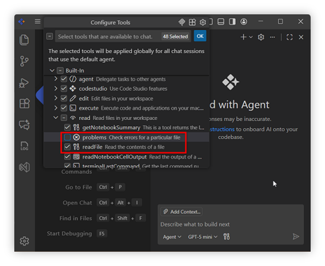Uncheck the readFile tool checkbox
Viewport: 325px width, 266px height.
point(67,147)
